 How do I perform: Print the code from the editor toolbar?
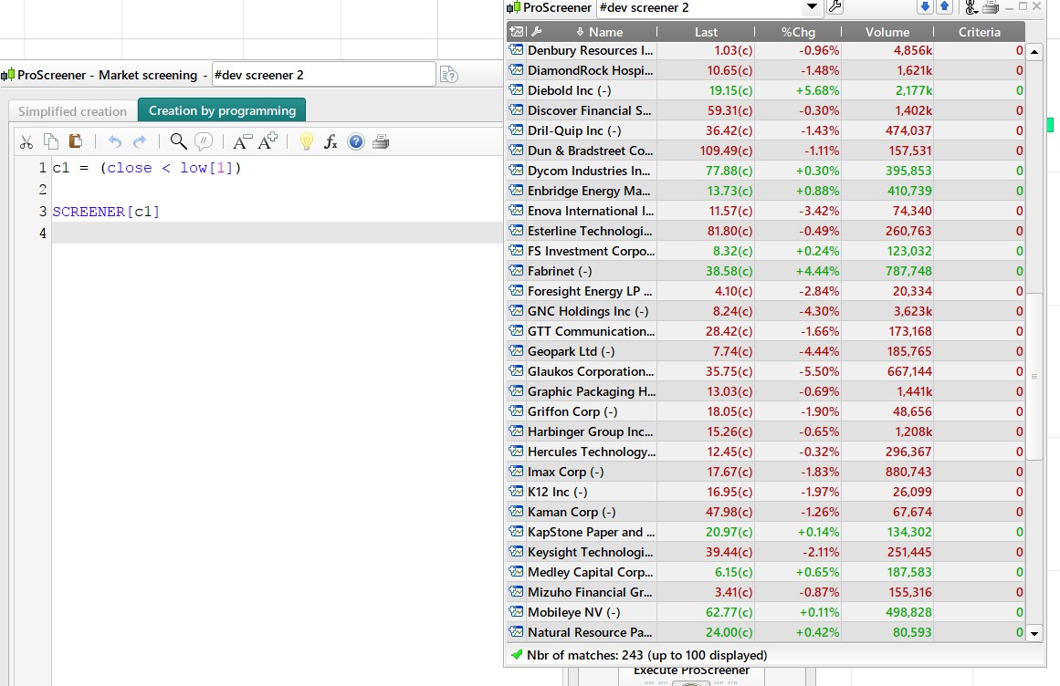point(381,141)
